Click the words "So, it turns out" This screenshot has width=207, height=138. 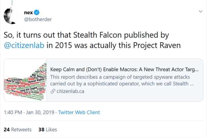point(28,35)
